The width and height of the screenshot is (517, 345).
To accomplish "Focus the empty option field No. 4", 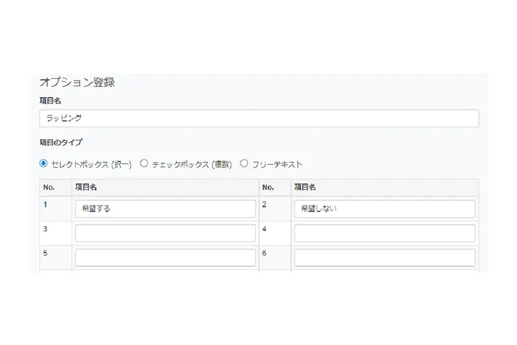I will 385,233.
